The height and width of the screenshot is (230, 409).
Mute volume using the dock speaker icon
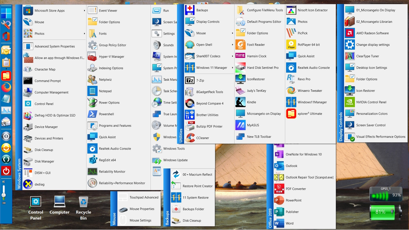[x=4, y=182]
